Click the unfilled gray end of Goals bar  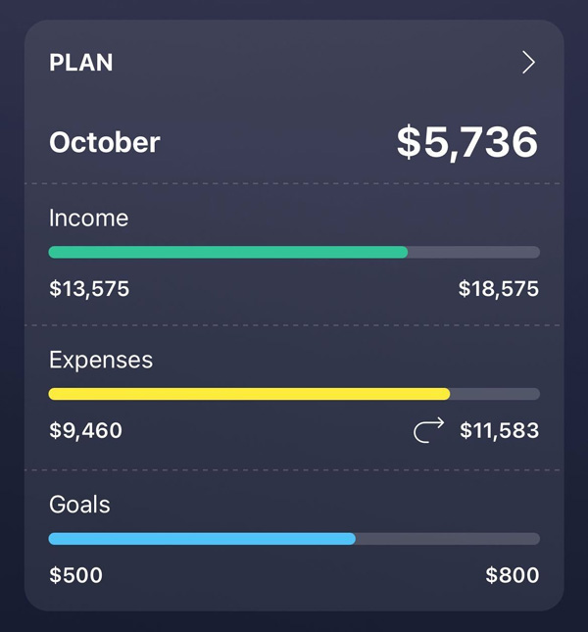448,538
